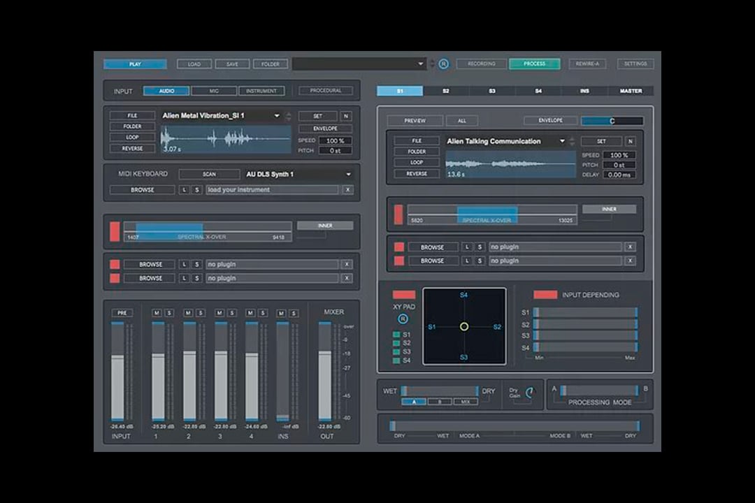Click the S1 SPEED value field 100 %

pos(619,155)
